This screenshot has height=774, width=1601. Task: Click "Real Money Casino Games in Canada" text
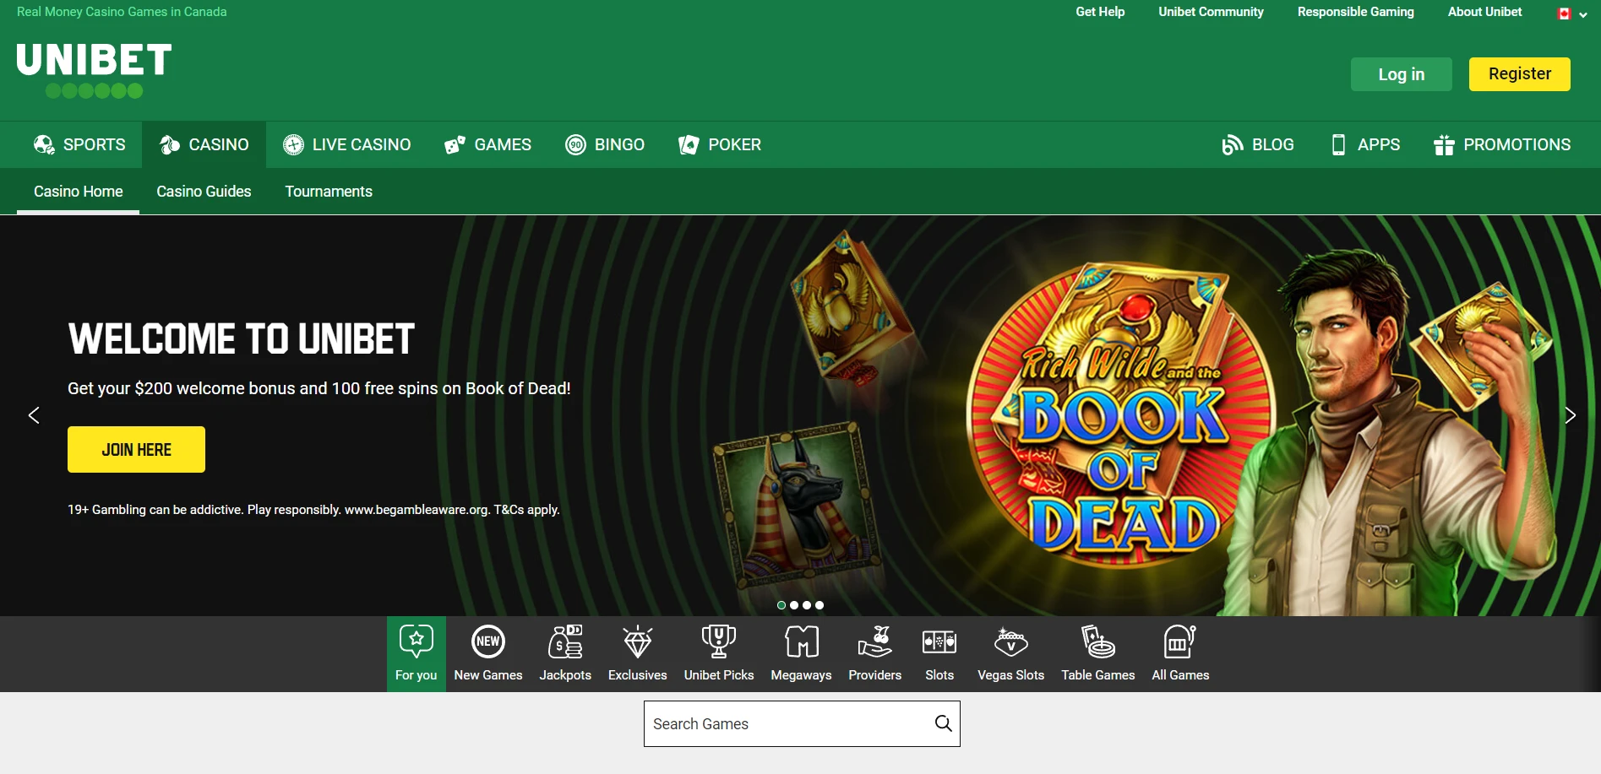122,12
